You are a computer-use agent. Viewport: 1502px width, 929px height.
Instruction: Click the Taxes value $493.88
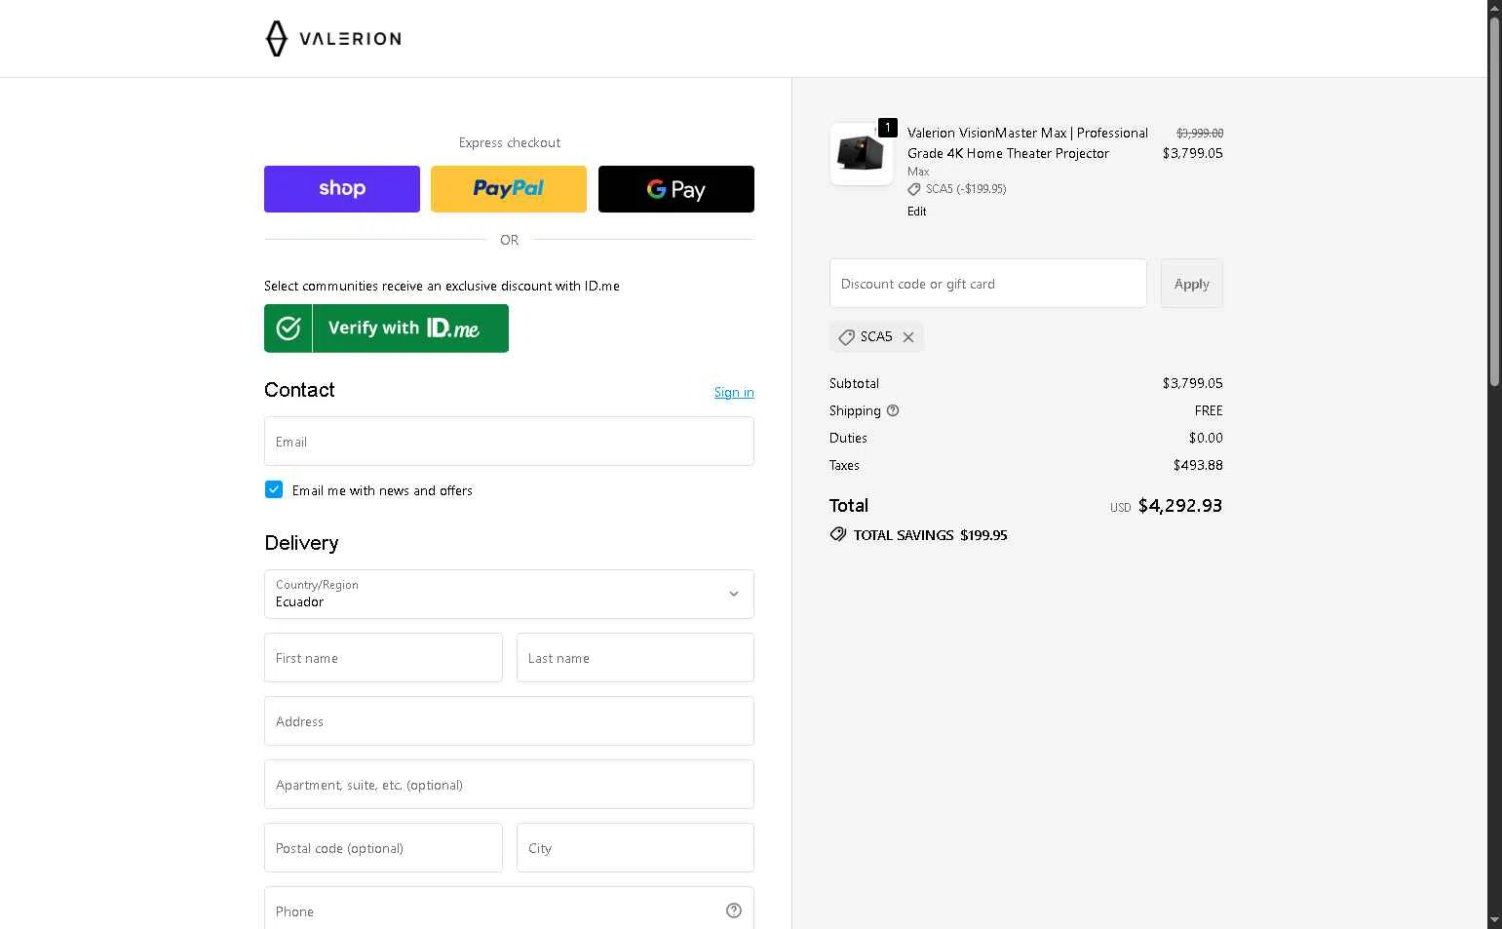tap(1198, 465)
